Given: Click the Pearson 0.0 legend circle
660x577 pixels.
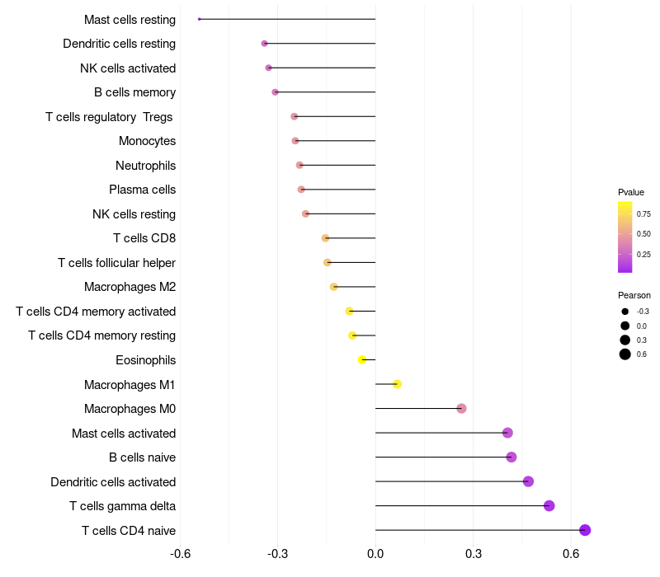Looking at the screenshot, I should click(625, 326).
